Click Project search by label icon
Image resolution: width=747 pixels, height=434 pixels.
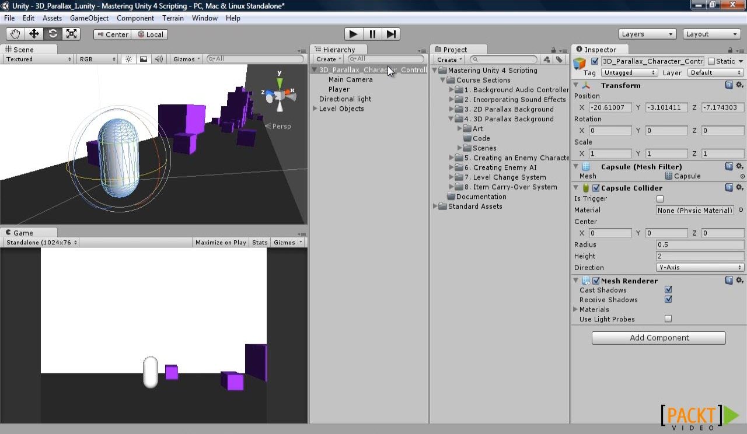point(559,59)
